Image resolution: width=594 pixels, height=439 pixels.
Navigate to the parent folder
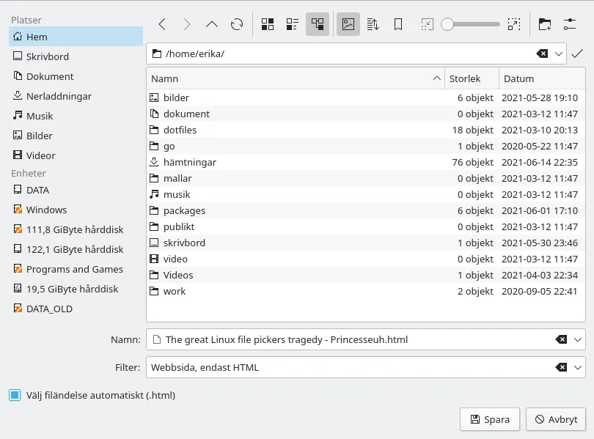click(212, 23)
